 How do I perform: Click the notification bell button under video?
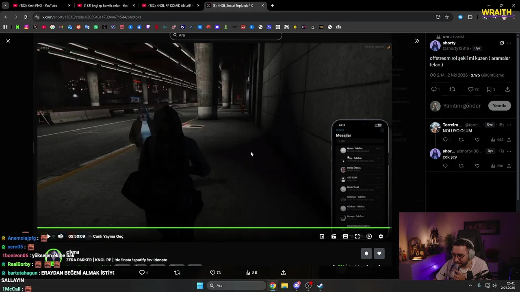click(366, 253)
